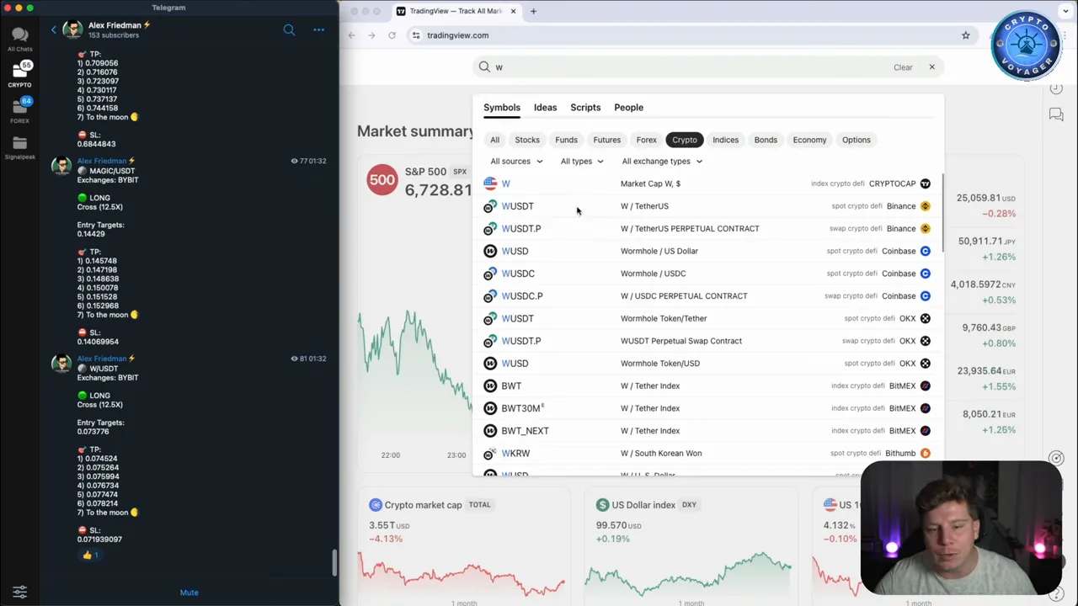The height and width of the screenshot is (606, 1078).
Task: Switch to the People tab
Action: tap(628, 108)
